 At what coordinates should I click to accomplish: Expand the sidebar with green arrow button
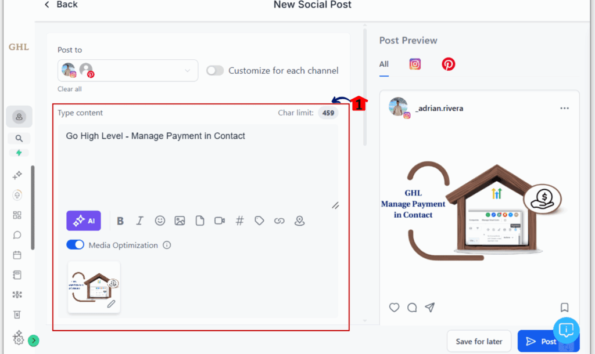click(x=33, y=341)
